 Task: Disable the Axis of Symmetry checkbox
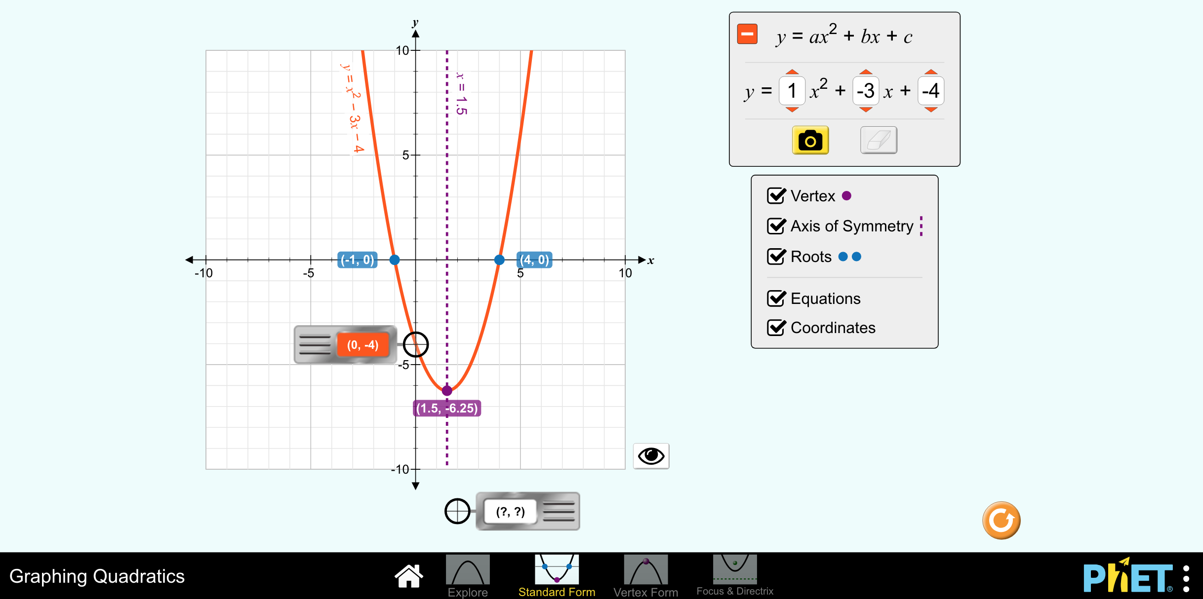click(x=776, y=226)
